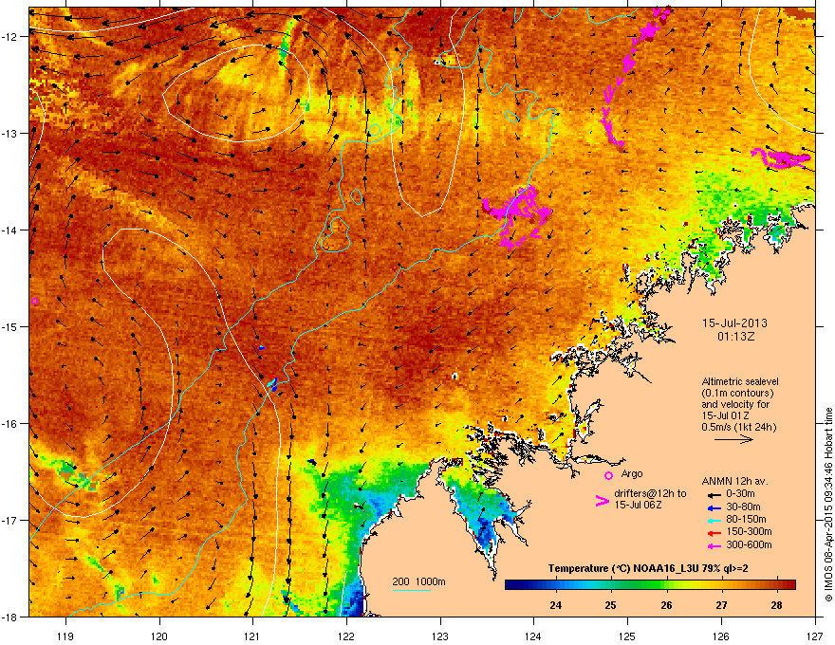Click the -13 latitude axis label
The height and width of the screenshot is (645, 835).
coord(9,133)
